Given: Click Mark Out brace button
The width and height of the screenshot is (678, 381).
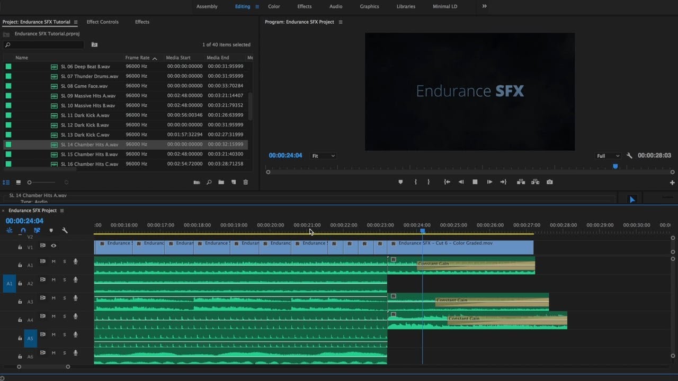Looking at the screenshot, I should point(429,182).
